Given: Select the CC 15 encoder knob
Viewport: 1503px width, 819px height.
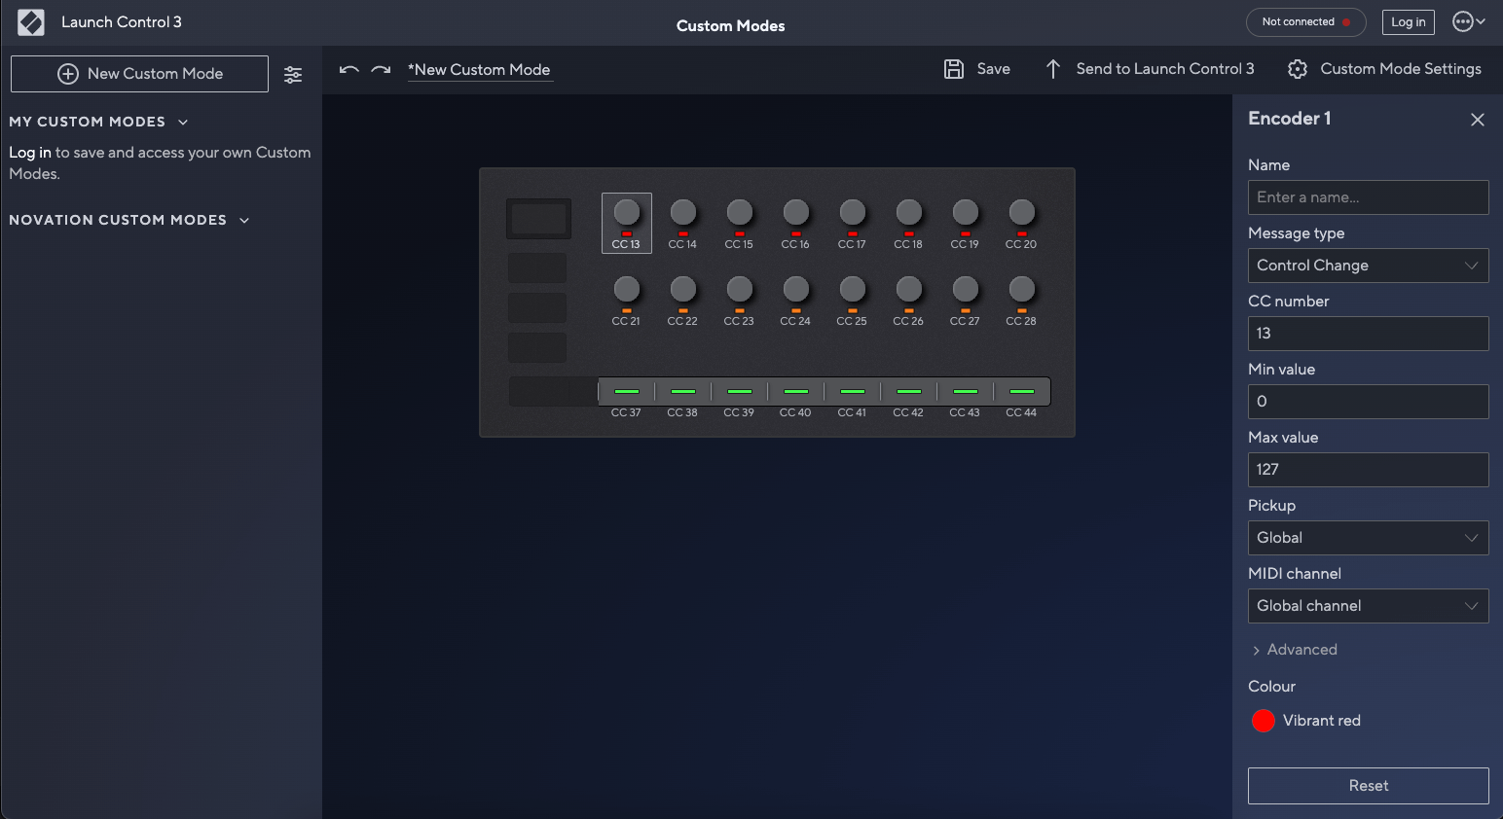Looking at the screenshot, I should click(x=740, y=212).
